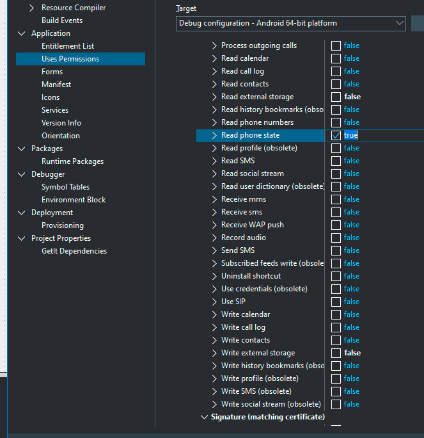This screenshot has height=438, width=424.
Task: Collapse the Application section chevron
Action: 22,33
